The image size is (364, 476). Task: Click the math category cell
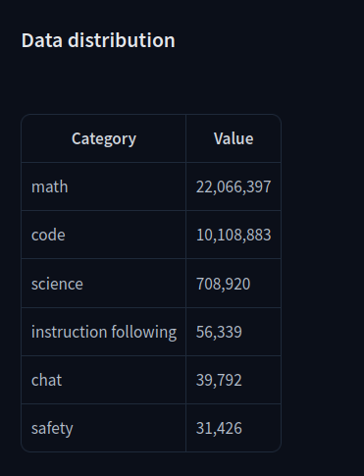pyautogui.click(x=104, y=186)
